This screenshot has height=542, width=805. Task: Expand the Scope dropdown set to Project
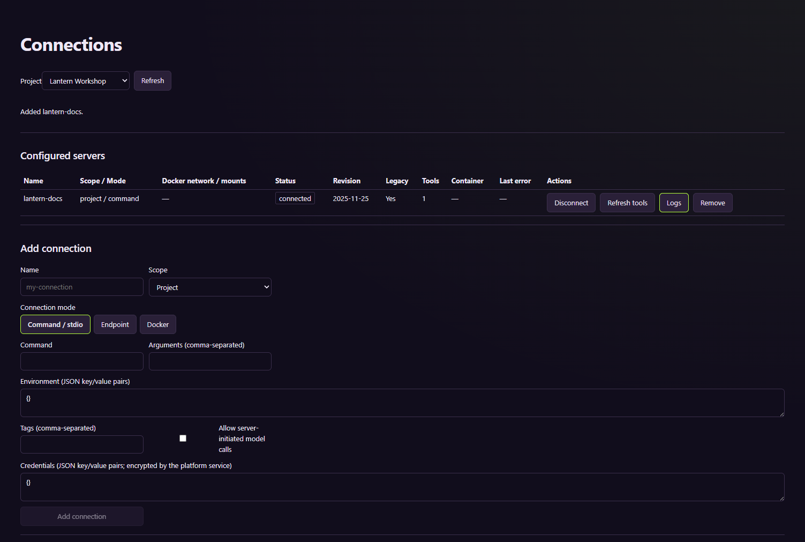point(210,287)
